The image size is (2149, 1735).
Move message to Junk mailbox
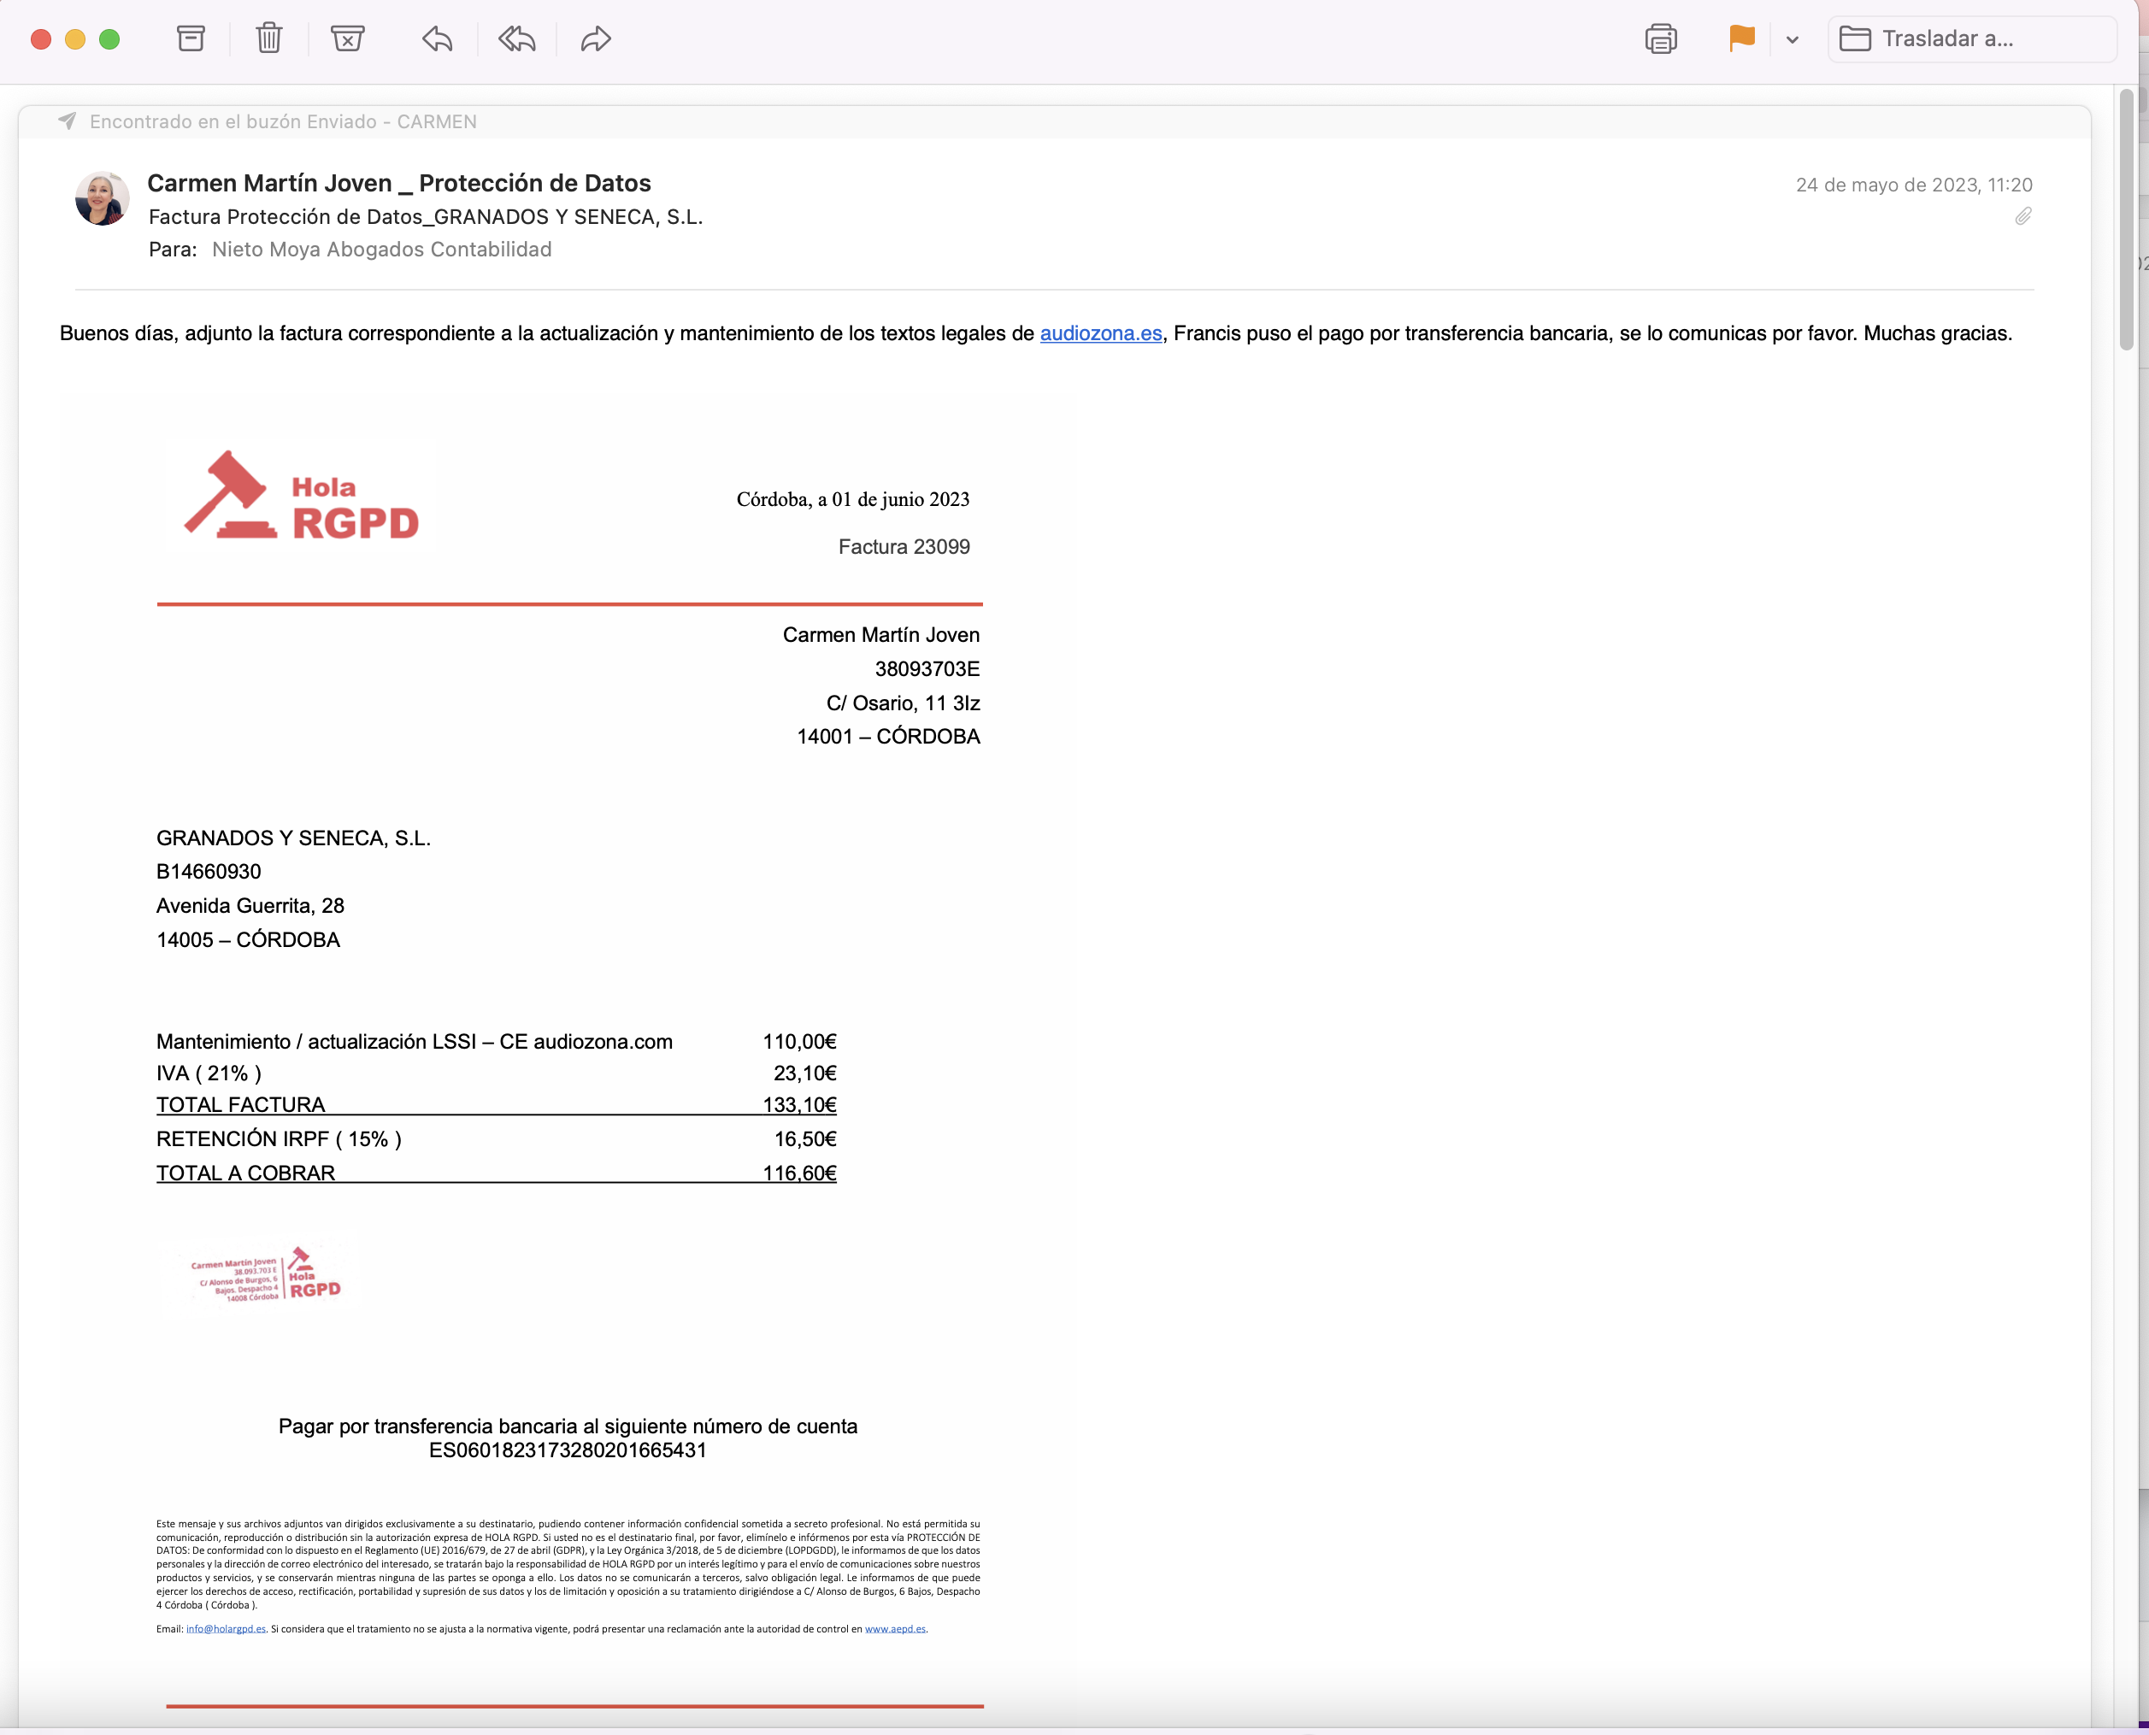pos(347,39)
